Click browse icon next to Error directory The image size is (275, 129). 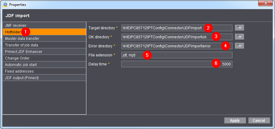pyautogui.click(x=239, y=46)
